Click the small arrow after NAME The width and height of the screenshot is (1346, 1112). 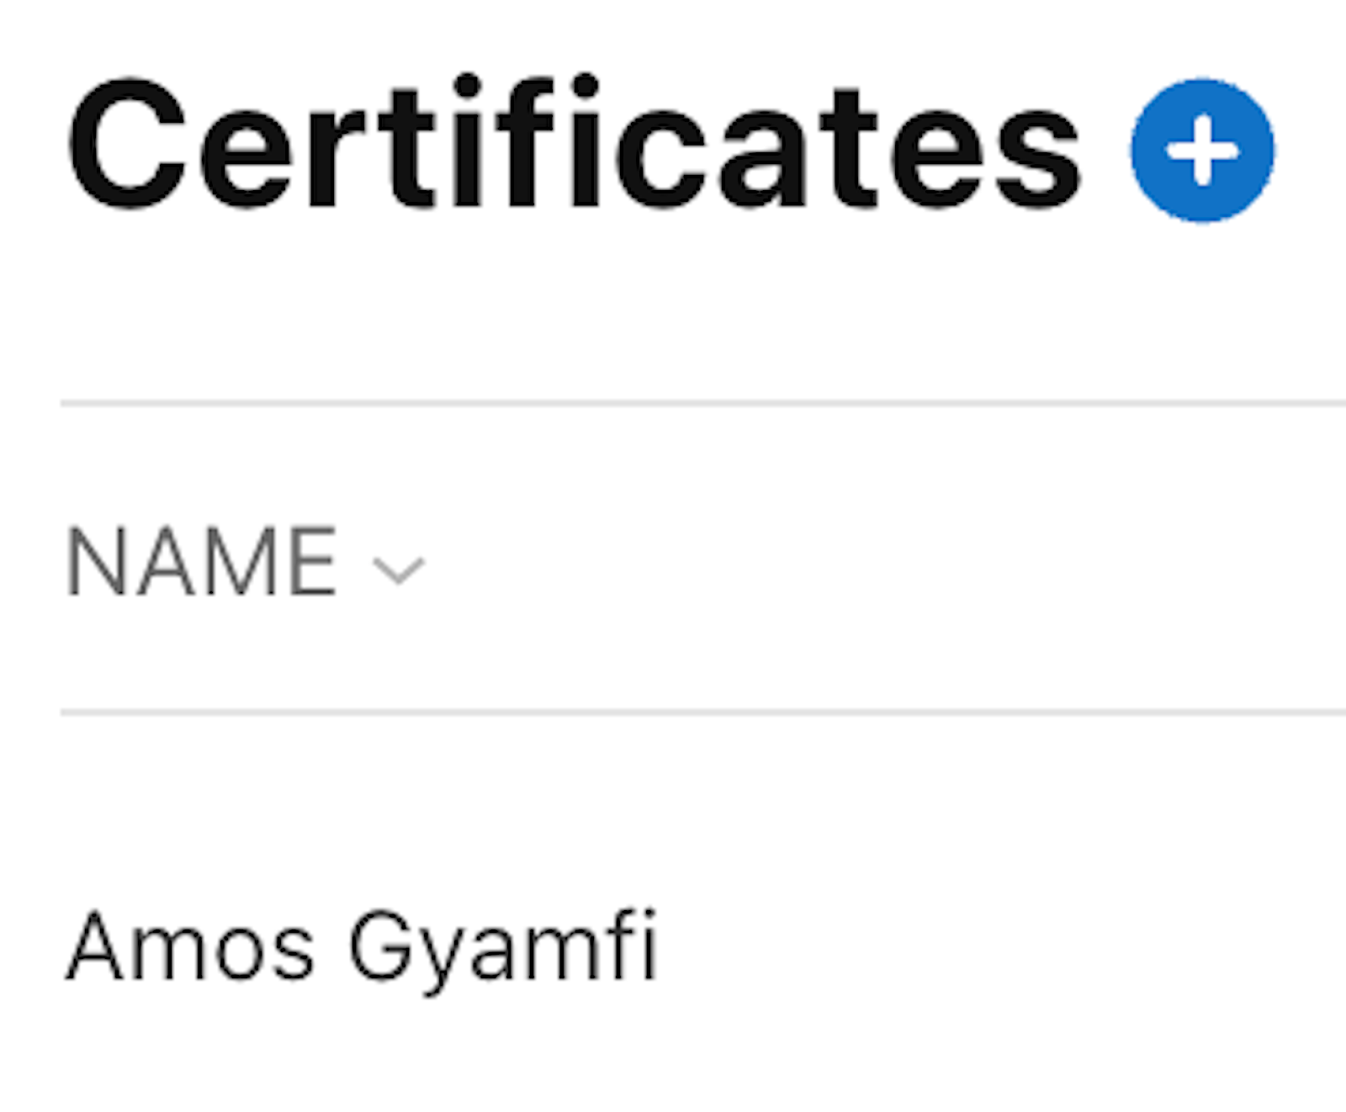point(399,569)
